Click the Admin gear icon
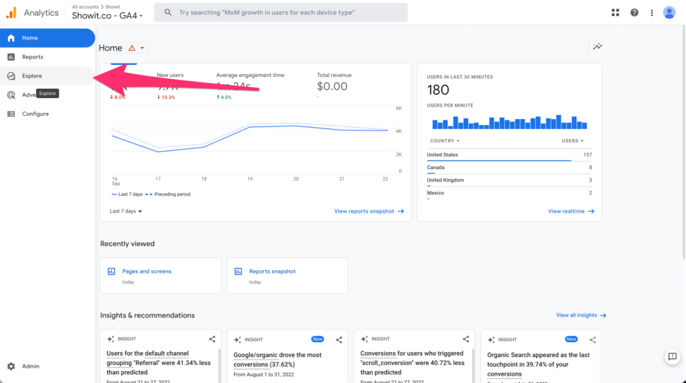 point(11,366)
